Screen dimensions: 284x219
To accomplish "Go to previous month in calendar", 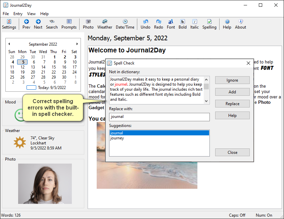I will click(9, 44).
